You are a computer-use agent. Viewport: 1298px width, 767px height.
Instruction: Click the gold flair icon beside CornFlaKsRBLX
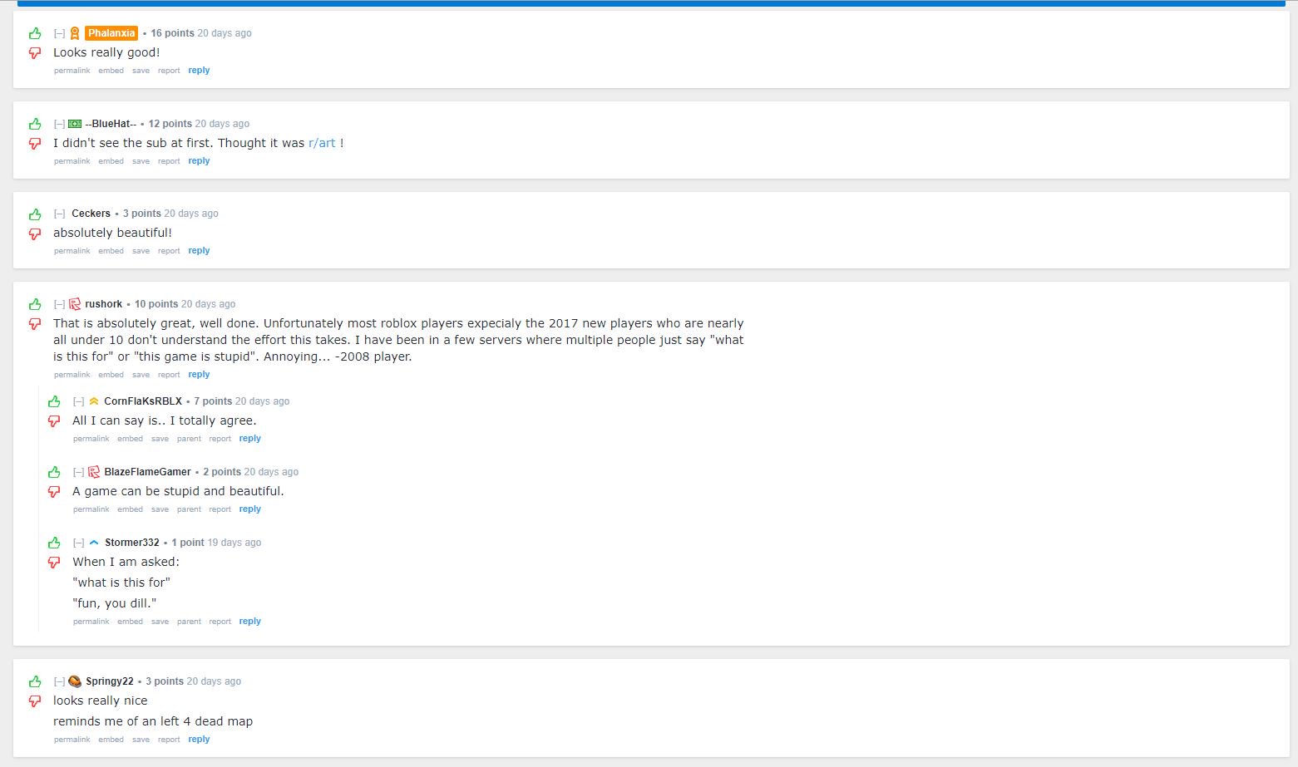pyautogui.click(x=93, y=401)
